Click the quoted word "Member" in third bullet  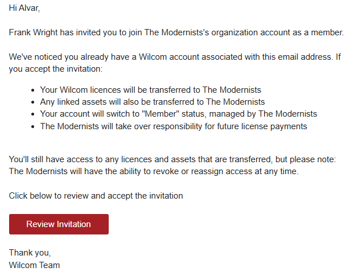[x=160, y=114]
